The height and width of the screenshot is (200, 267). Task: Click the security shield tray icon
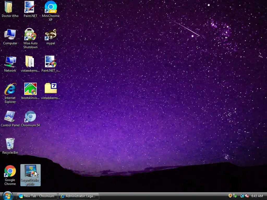point(230,196)
